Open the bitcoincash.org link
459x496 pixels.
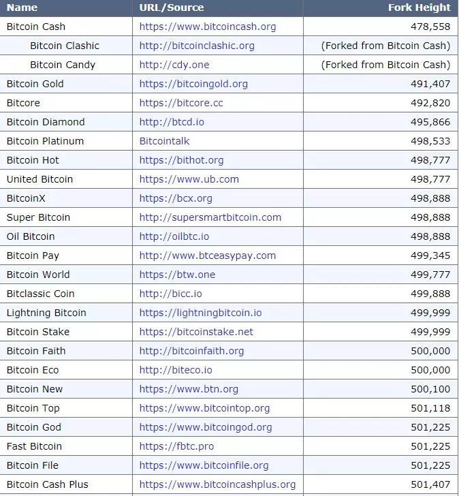pos(208,27)
